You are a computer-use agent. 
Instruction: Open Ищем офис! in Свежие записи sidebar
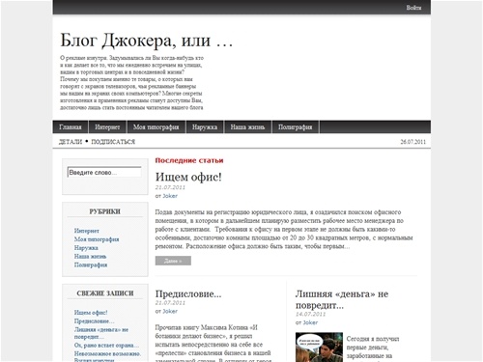pos(91,313)
